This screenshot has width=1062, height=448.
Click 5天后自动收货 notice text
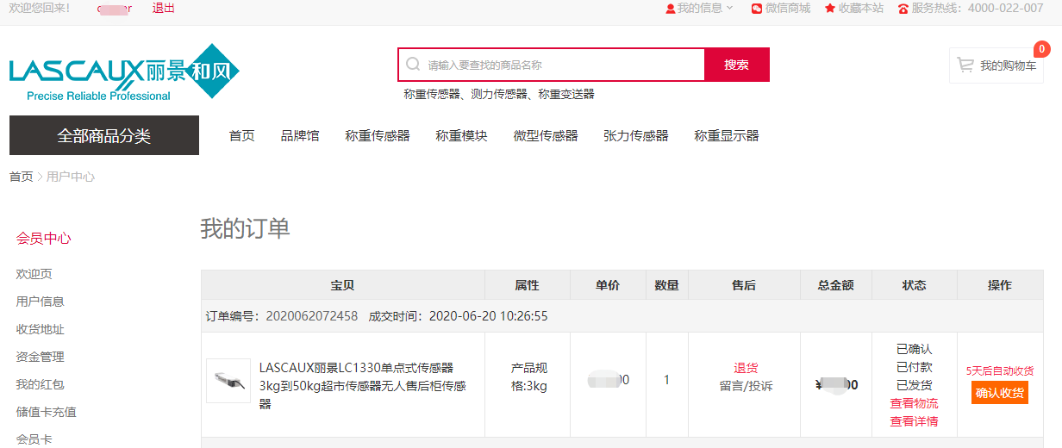coord(1000,370)
